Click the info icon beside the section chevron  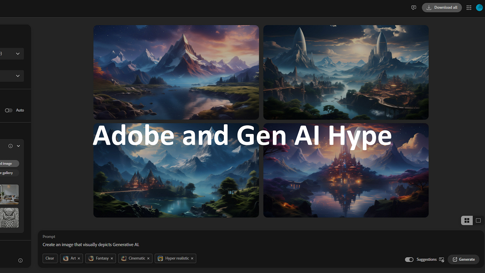tap(10, 146)
